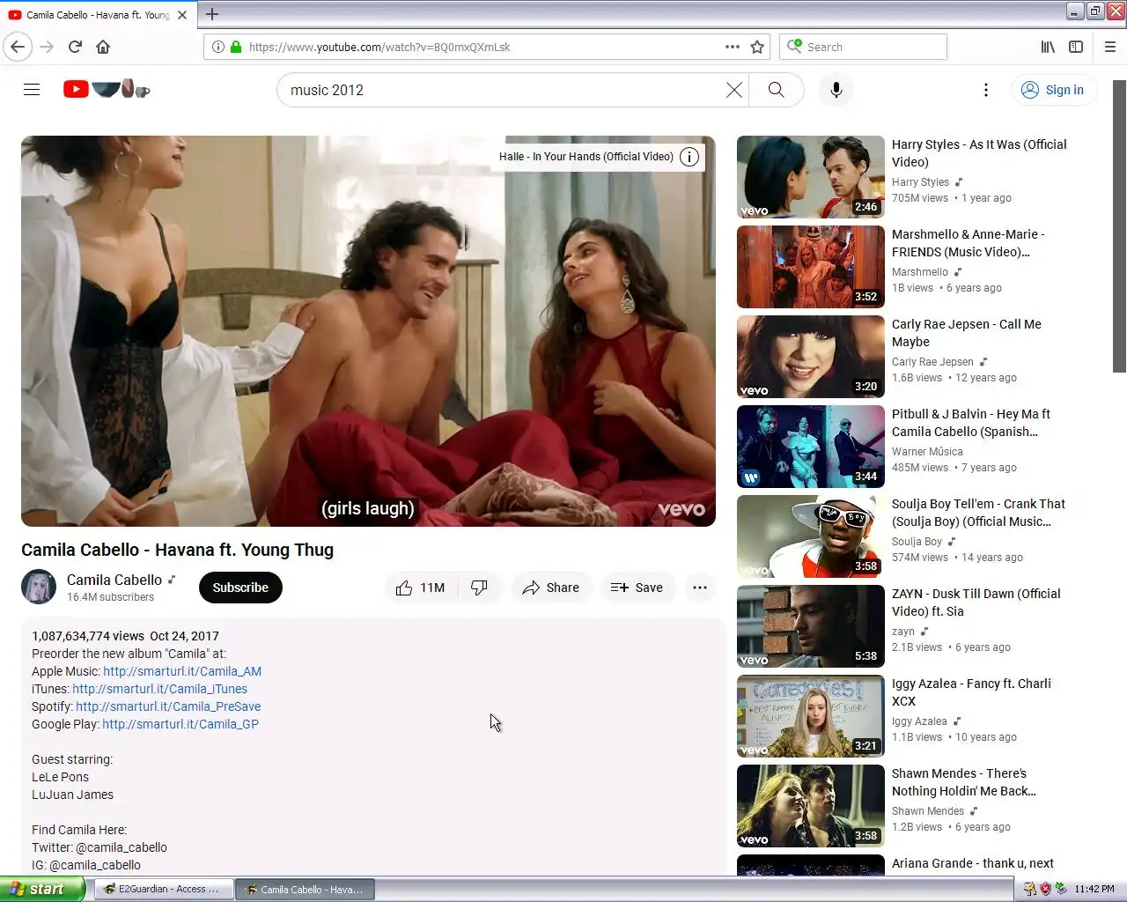Open YouTube settings three-dot menu

tap(986, 90)
